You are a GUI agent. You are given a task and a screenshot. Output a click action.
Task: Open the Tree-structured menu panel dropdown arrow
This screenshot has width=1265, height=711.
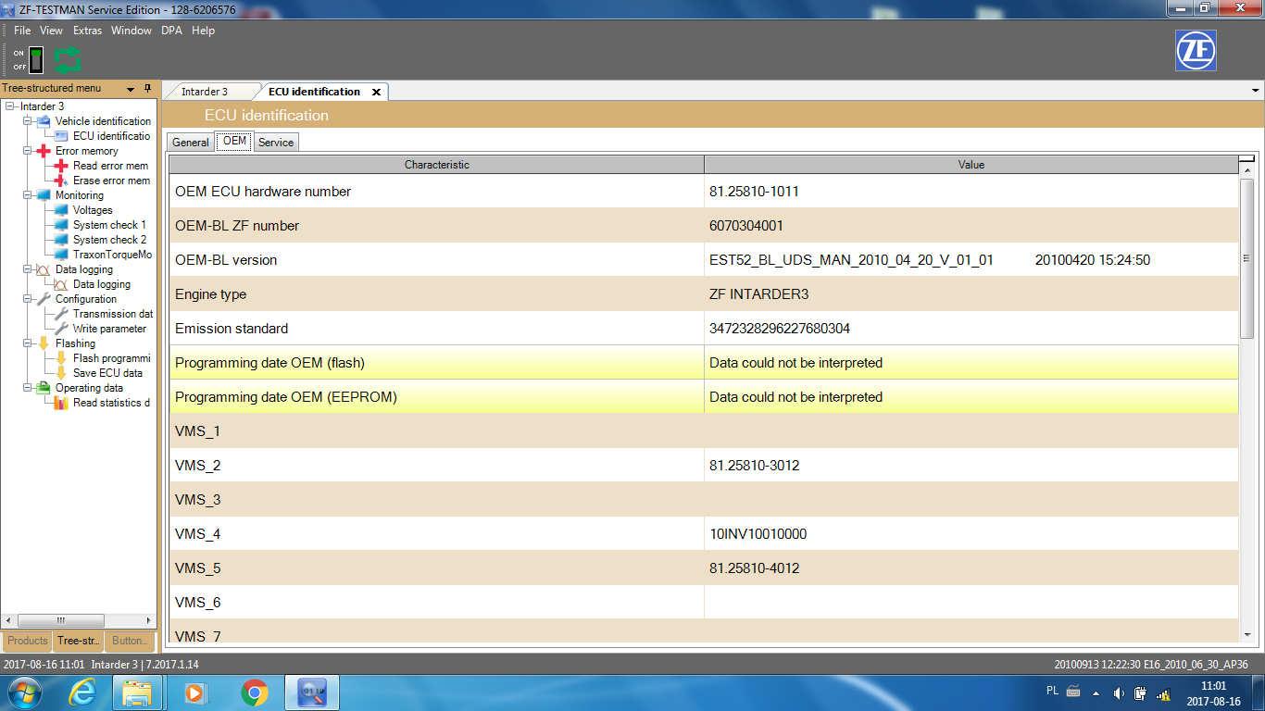(x=132, y=89)
